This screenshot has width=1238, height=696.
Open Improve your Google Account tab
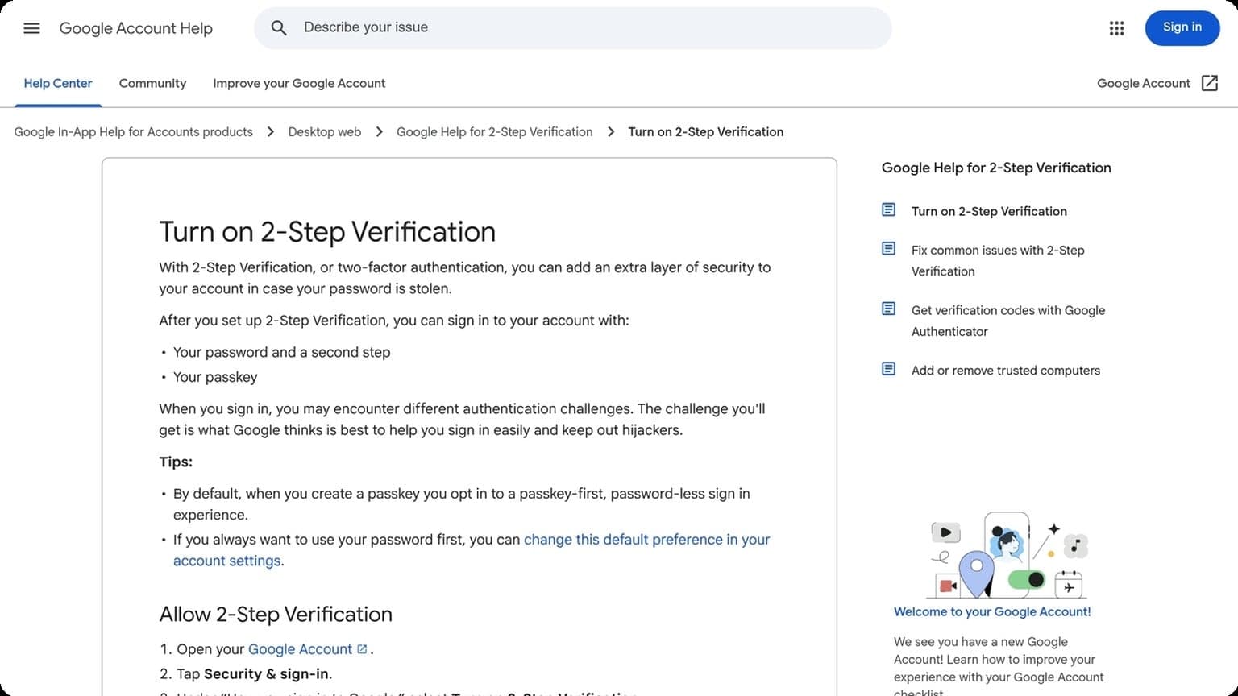[299, 83]
